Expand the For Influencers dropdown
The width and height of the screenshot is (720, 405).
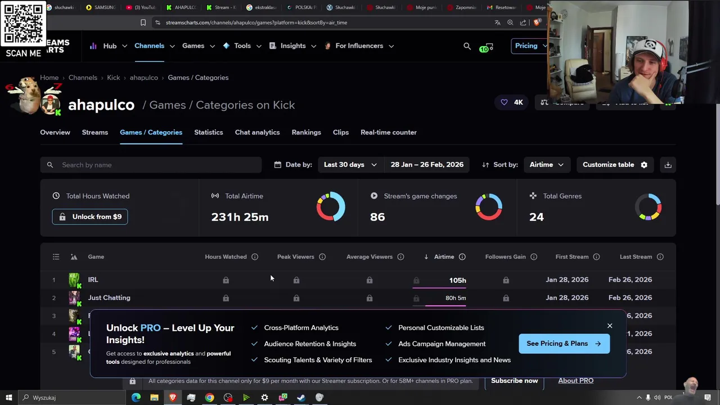pyautogui.click(x=359, y=46)
